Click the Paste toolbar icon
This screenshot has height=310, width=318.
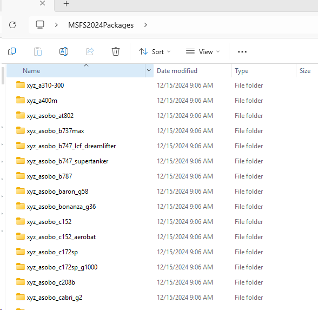tap(38, 51)
